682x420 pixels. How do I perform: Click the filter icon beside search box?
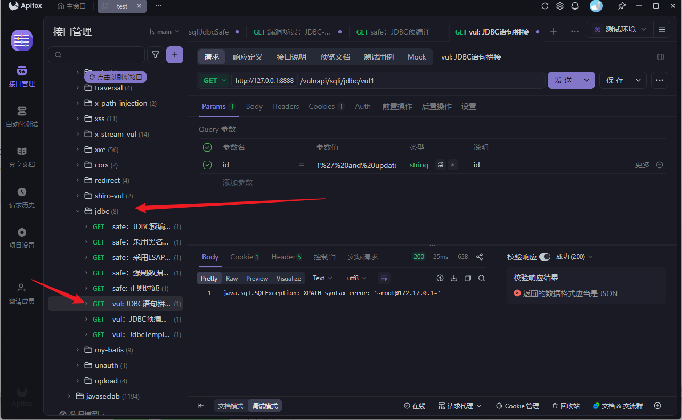click(156, 55)
